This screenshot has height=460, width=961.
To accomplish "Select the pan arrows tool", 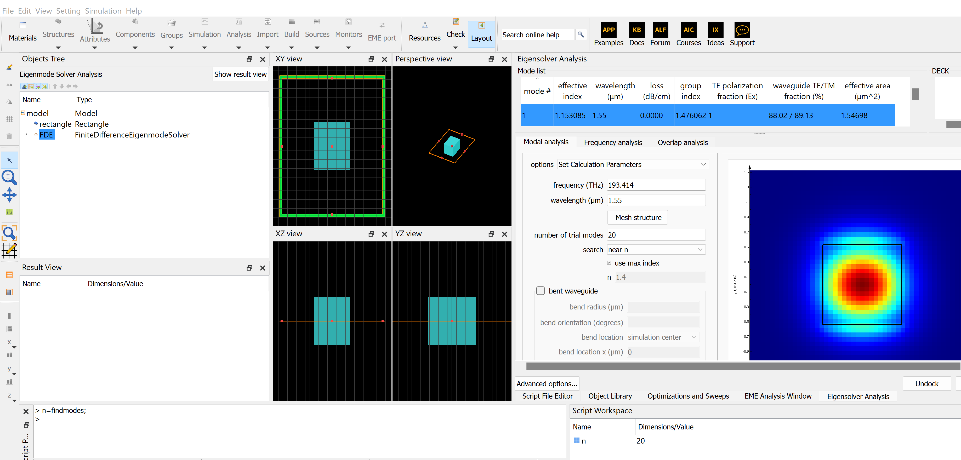I will tap(9, 195).
